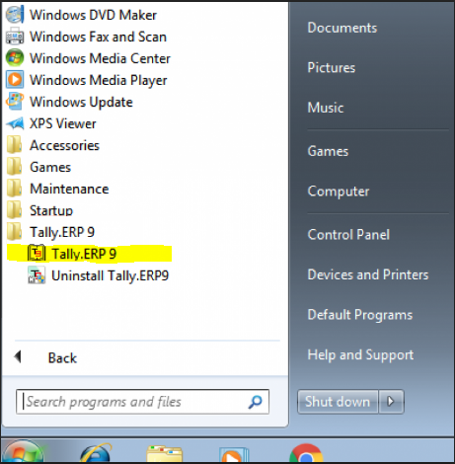Open Help and Support
The image size is (455, 464).
coord(360,355)
